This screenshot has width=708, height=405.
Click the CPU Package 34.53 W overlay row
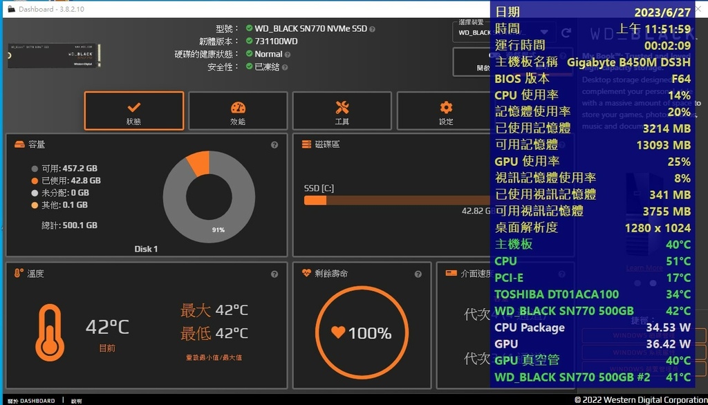pyautogui.click(x=593, y=328)
